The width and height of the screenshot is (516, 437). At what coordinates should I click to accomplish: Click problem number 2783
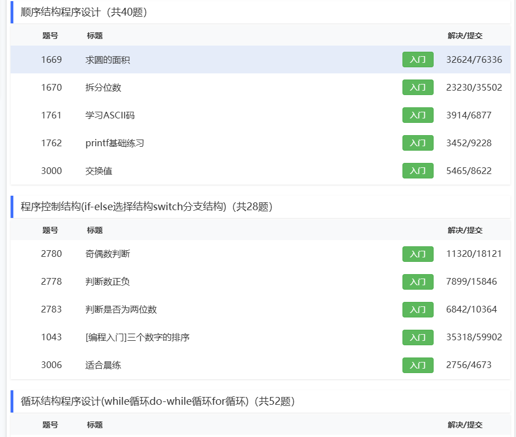pos(51,310)
